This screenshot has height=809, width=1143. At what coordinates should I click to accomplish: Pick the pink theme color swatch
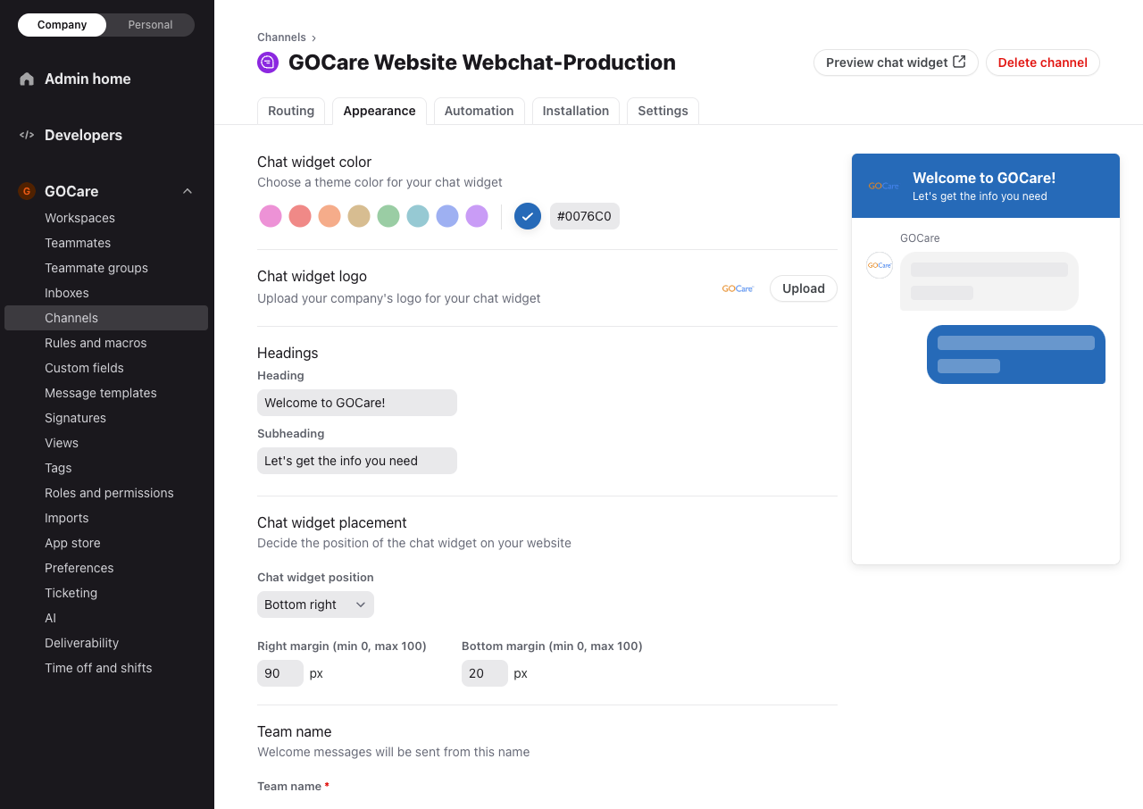(271, 216)
